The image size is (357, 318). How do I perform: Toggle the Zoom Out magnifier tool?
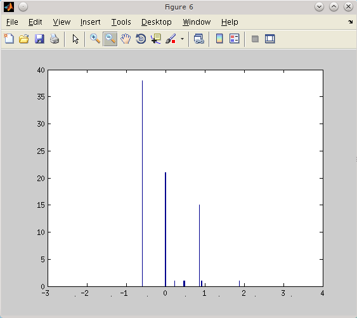[x=110, y=39]
